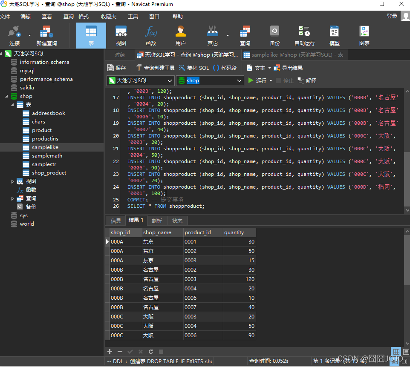The image size is (410, 367).
Task: Open the 其它 dropdown arrow
Action: (228, 35)
